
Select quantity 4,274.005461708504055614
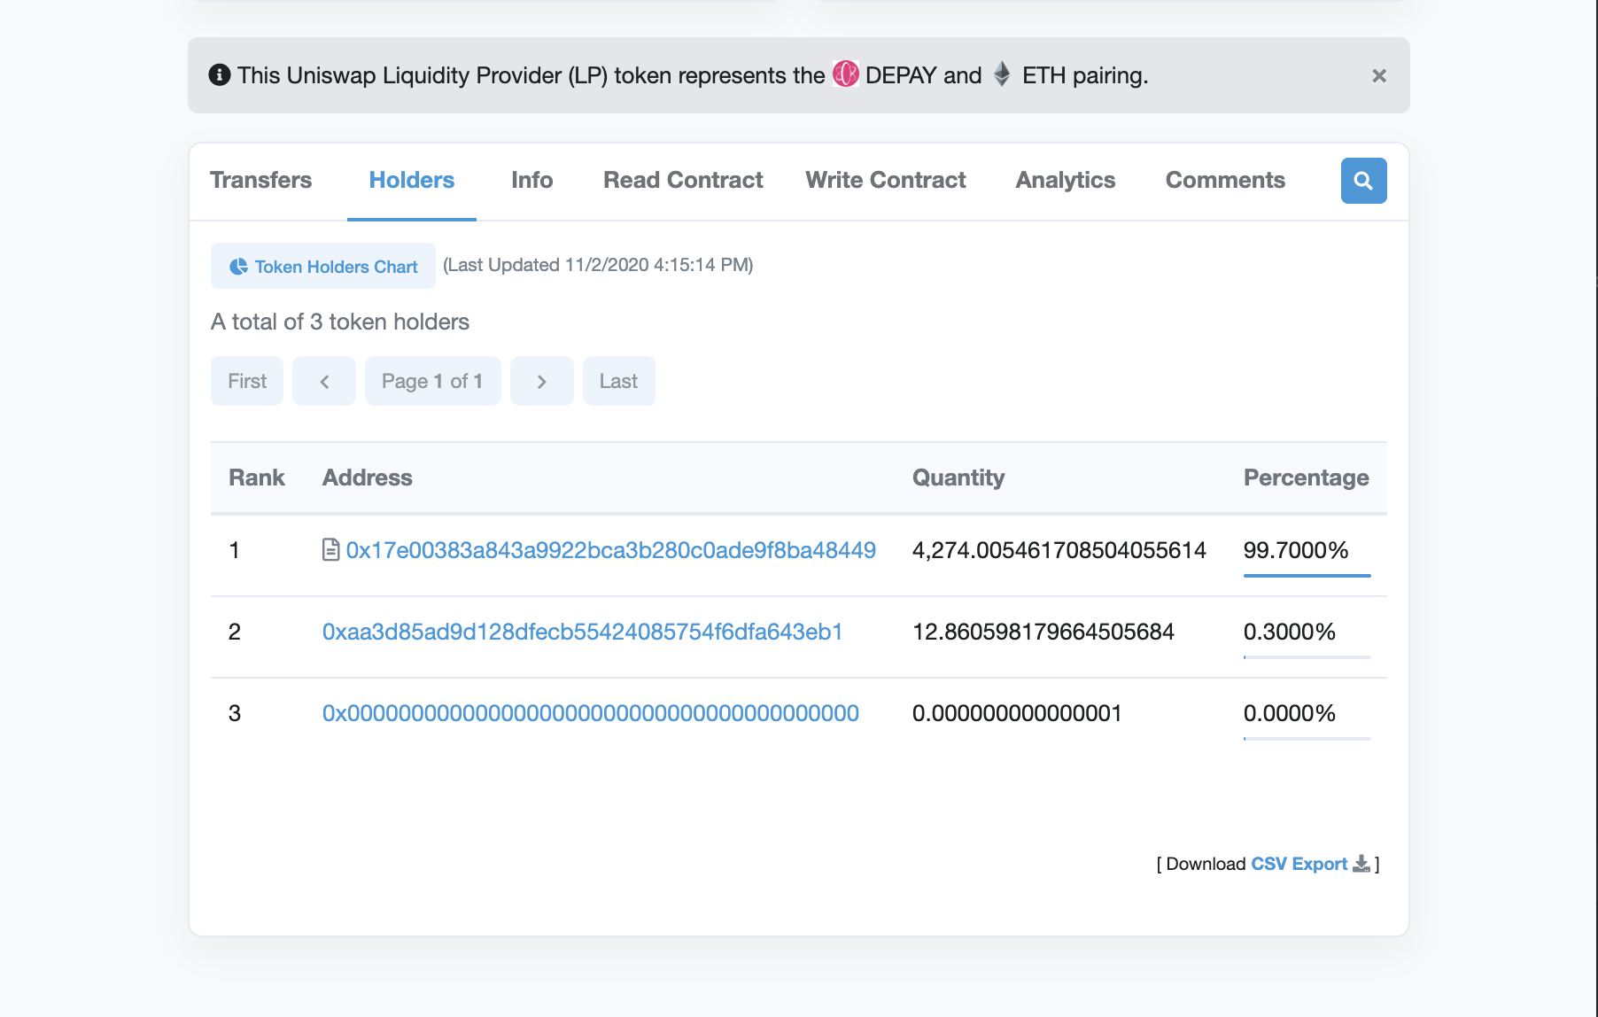click(1059, 550)
